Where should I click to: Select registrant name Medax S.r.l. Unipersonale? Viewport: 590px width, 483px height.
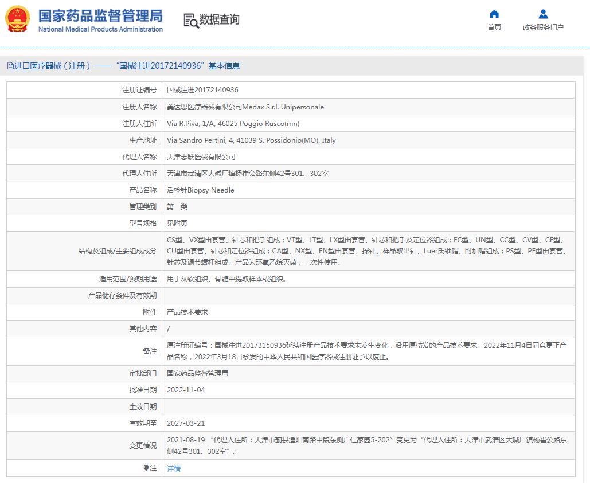pyautogui.click(x=245, y=107)
